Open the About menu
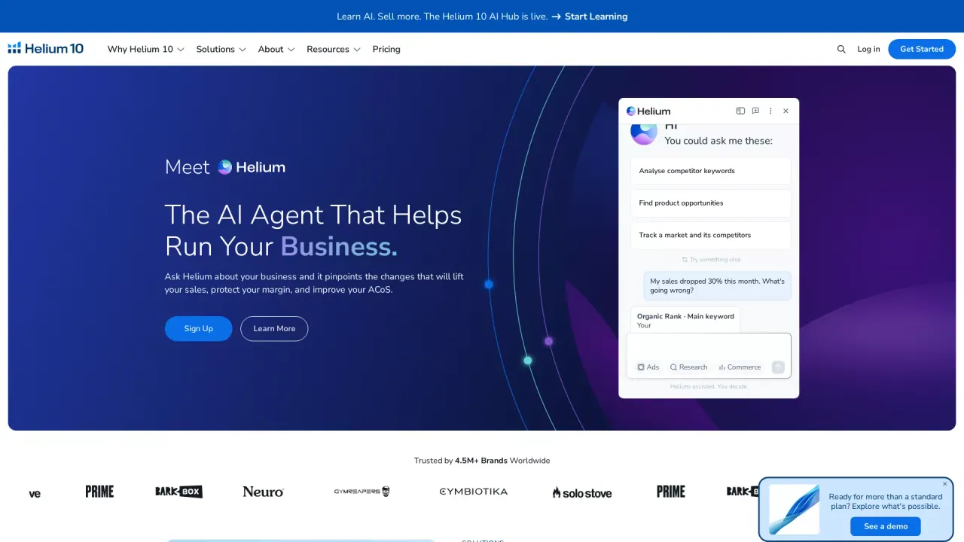Viewport: 964px width, 542px height. (276, 49)
